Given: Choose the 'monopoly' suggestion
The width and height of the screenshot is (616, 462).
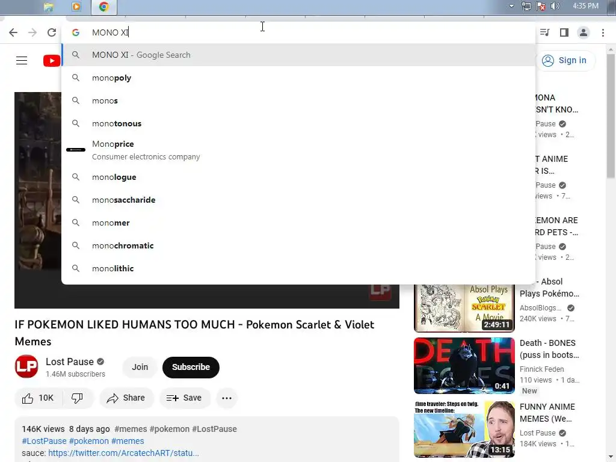Looking at the screenshot, I should pyautogui.click(x=298, y=78).
